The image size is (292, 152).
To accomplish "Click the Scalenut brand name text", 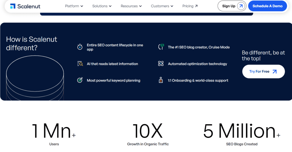I will point(29,6).
